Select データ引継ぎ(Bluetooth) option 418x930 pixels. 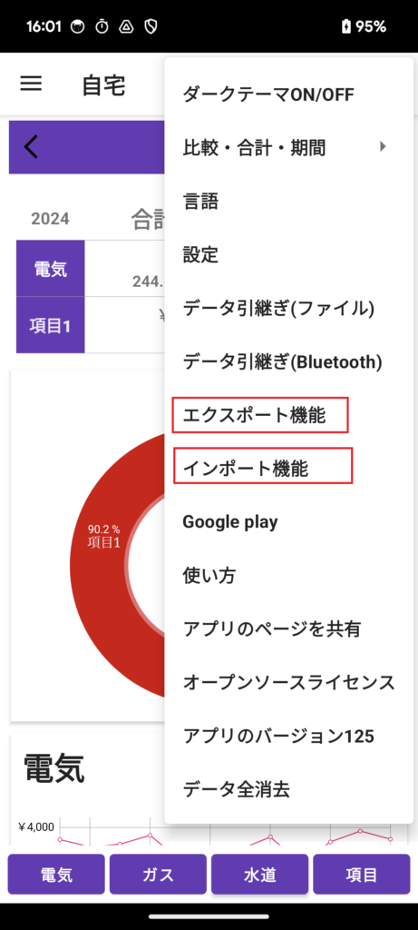[288, 361]
